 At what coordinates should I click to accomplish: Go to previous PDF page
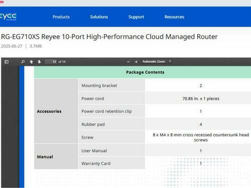pos(31,62)
